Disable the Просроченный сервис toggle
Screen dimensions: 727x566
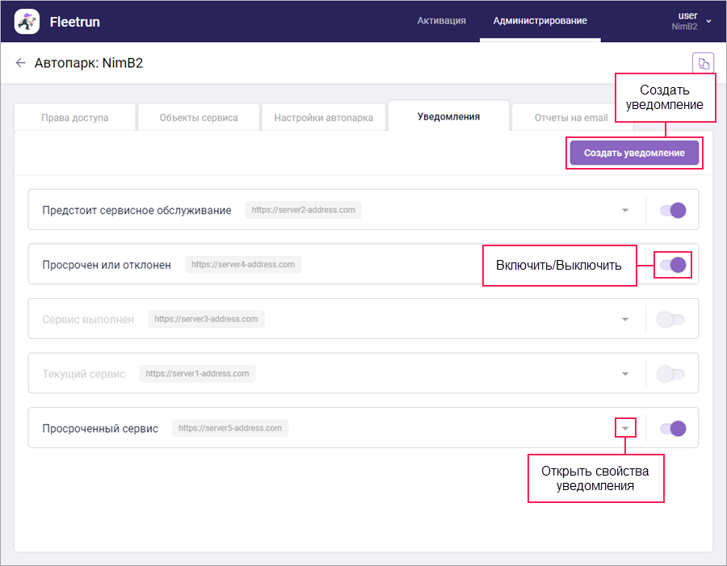tap(672, 428)
